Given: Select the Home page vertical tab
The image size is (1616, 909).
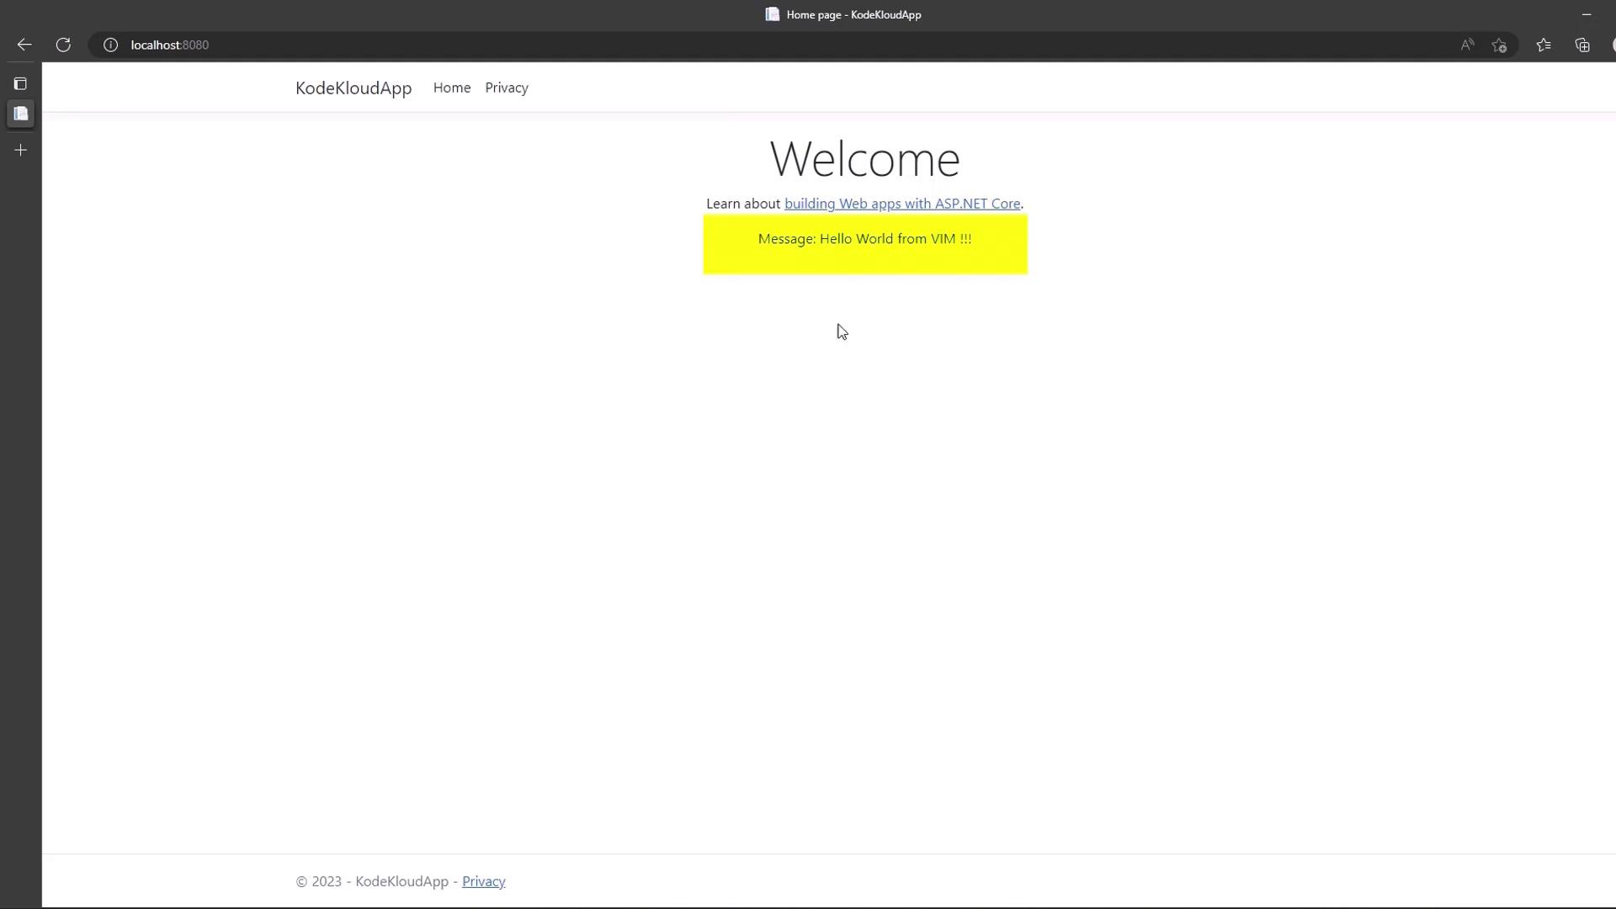Looking at the screenshot, I should (20, 114).
